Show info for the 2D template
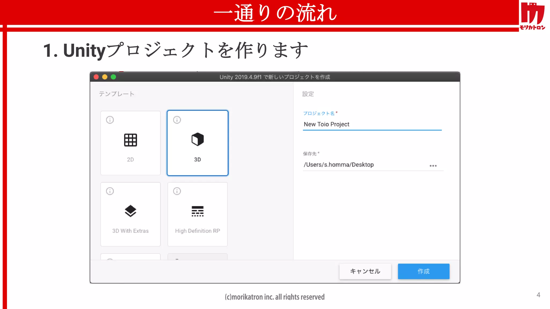This screenshot has width=550, height=309. click(110, 120)
